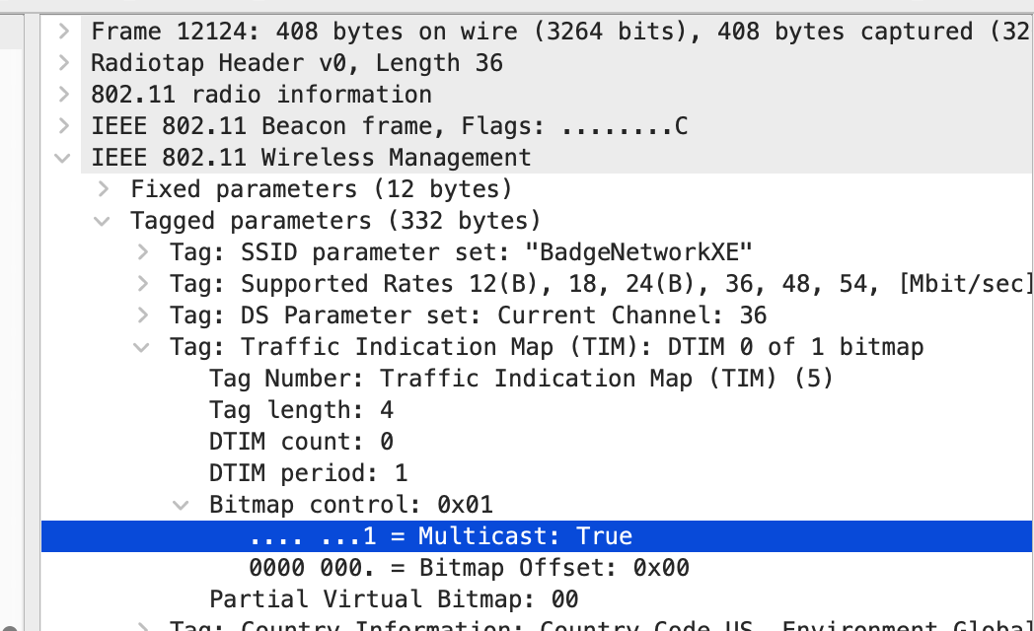The image size is (1034, 631).
Task: Select the Partial Virtual Bitmap: 00 row
Action: (x=393, y=599)
